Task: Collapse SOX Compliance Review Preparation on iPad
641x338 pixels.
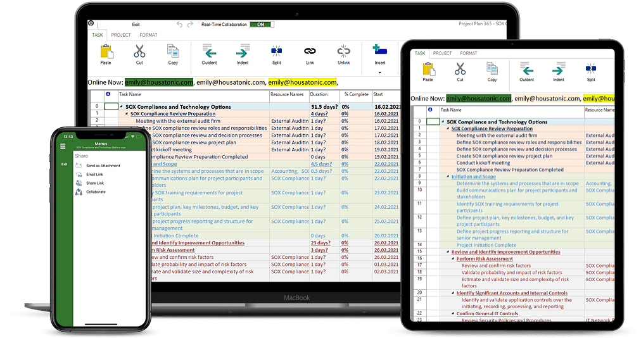Action: coord(448,128)
